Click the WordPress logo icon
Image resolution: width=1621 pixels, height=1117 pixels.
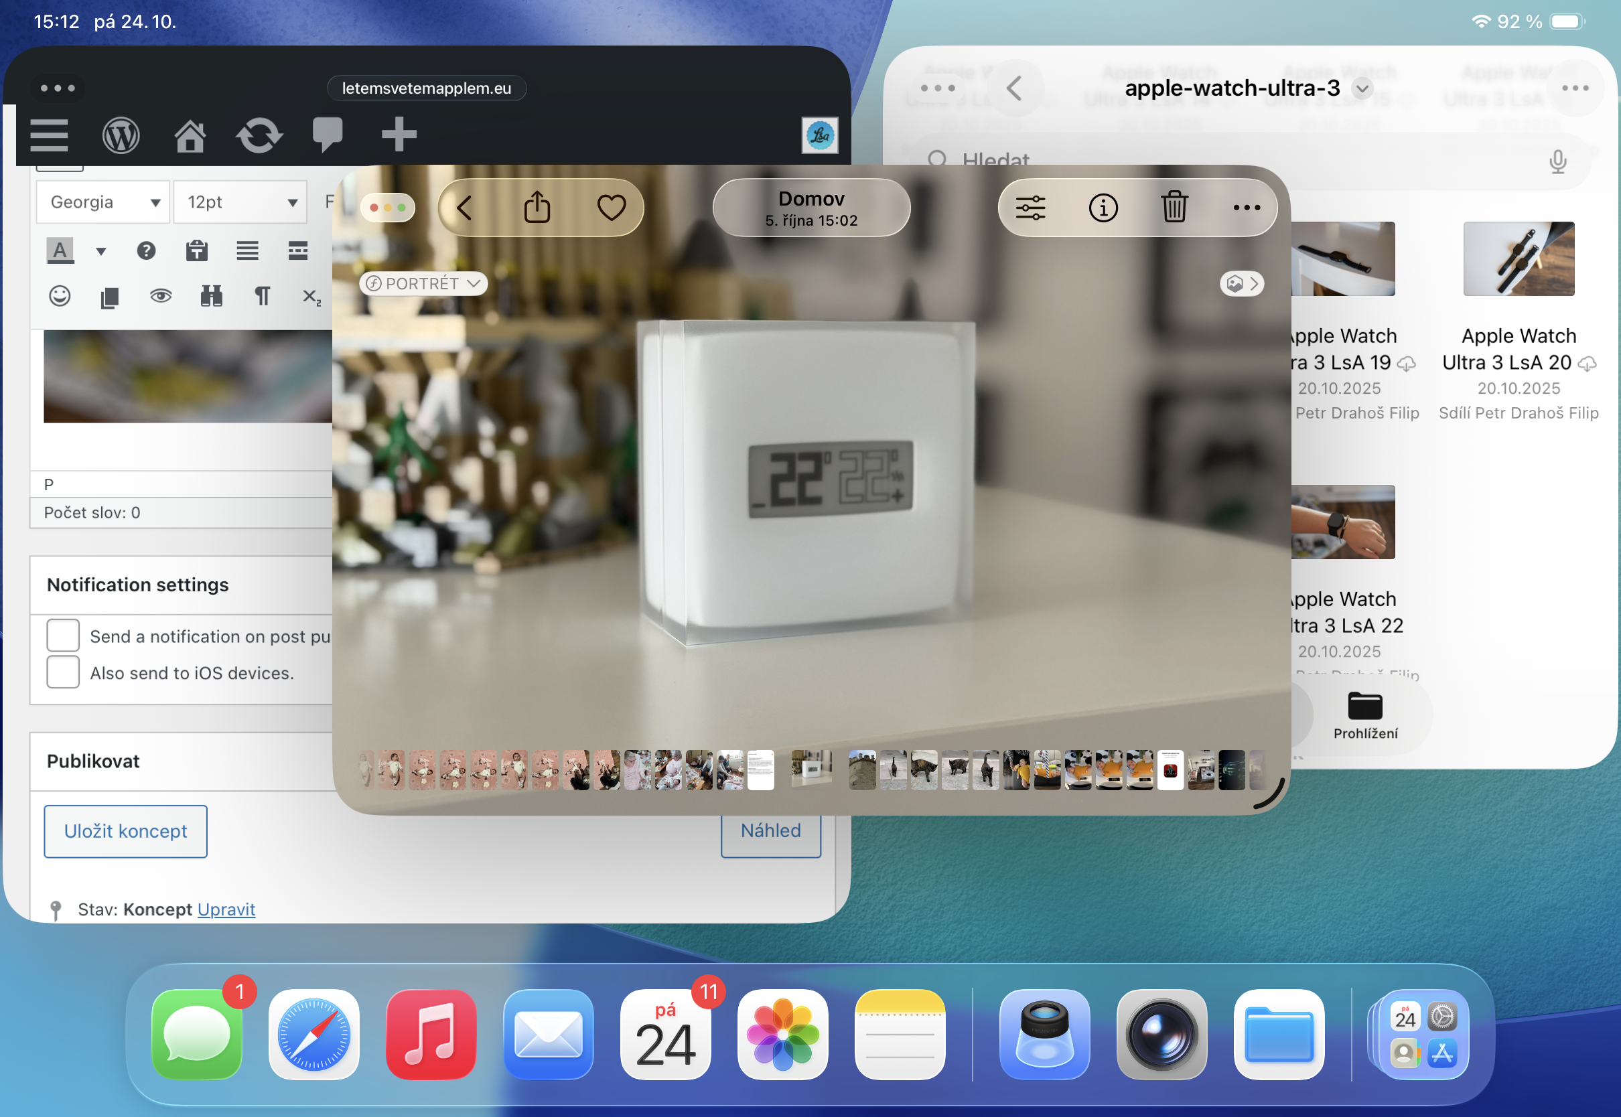point(121,135)
